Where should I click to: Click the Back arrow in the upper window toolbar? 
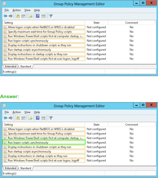pos(5,16)
